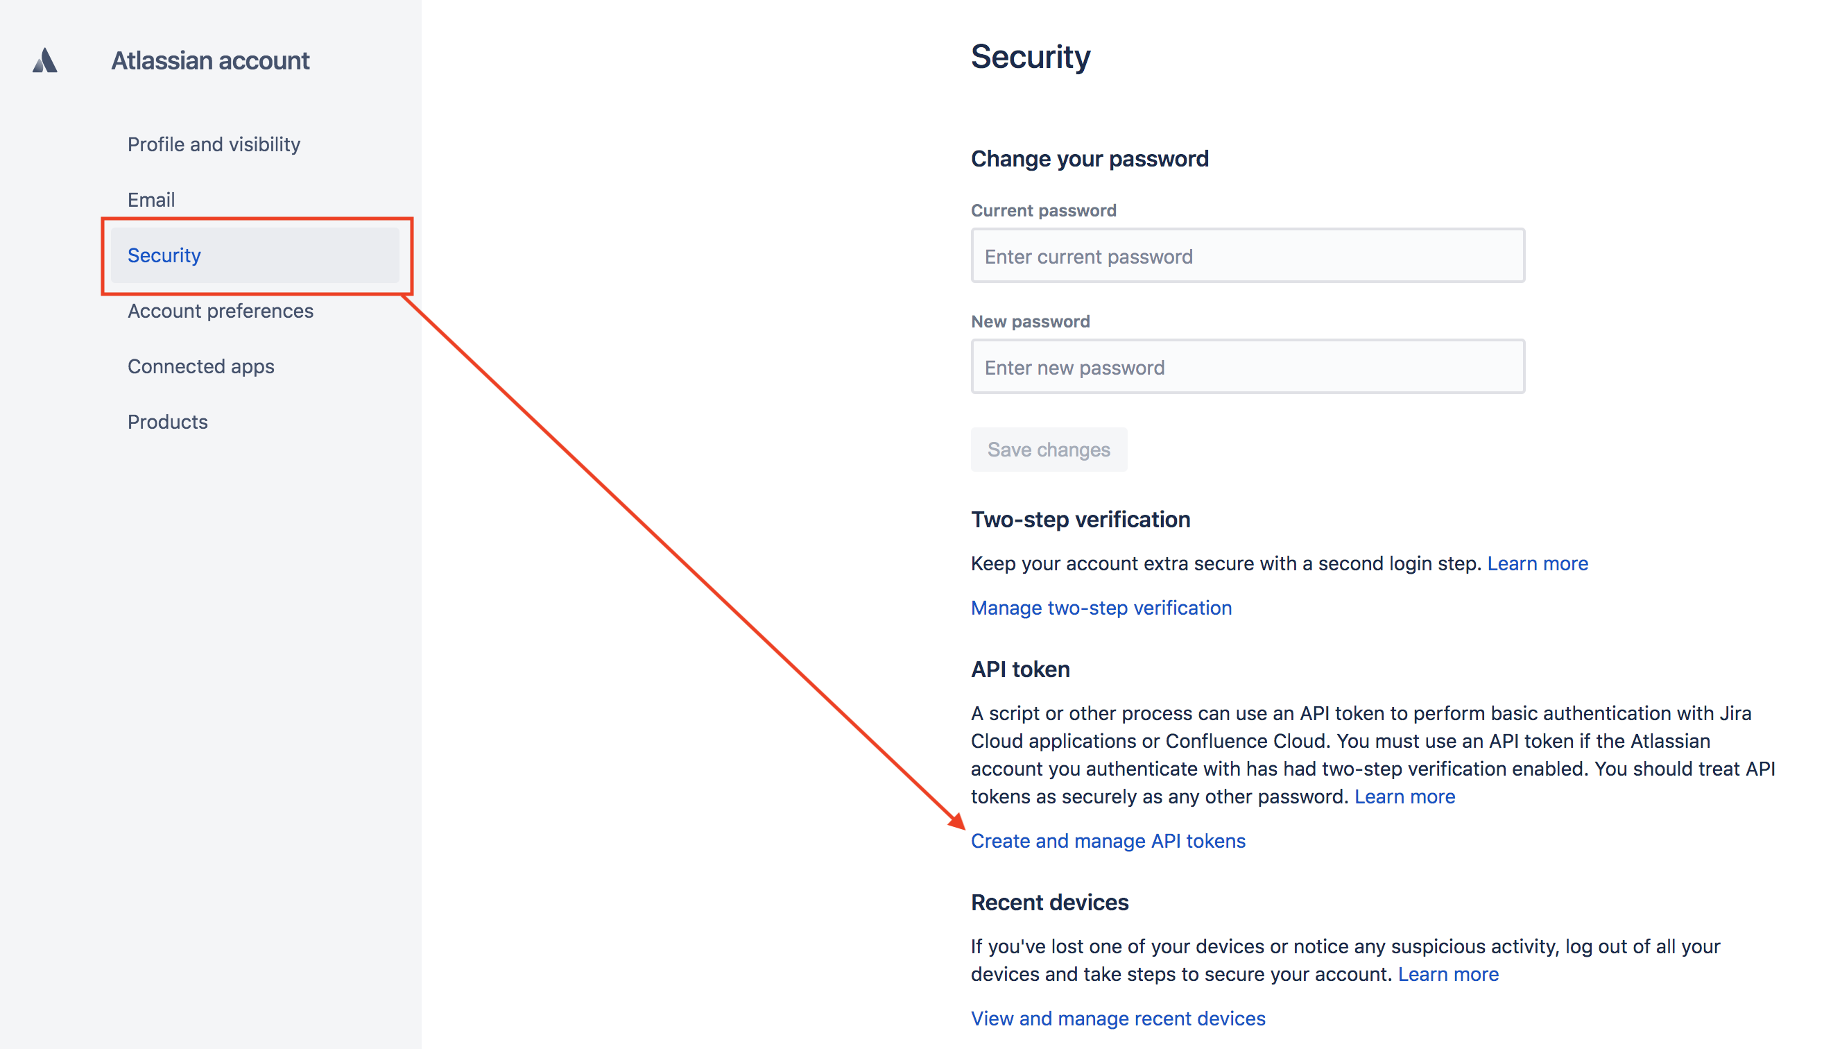
Task: Open Account preferences
Action: 221,311
